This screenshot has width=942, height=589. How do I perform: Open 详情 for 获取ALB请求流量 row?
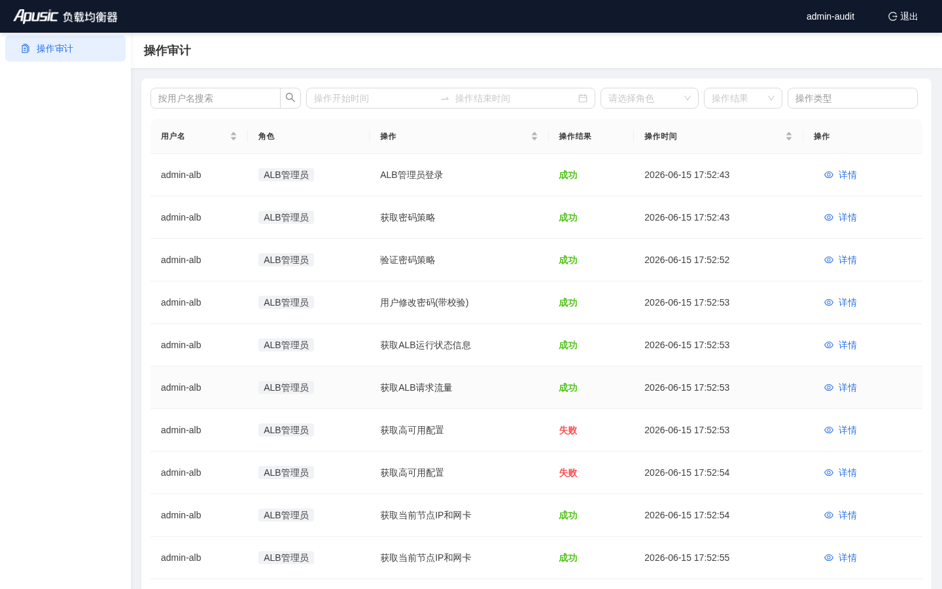click(840, 387)
